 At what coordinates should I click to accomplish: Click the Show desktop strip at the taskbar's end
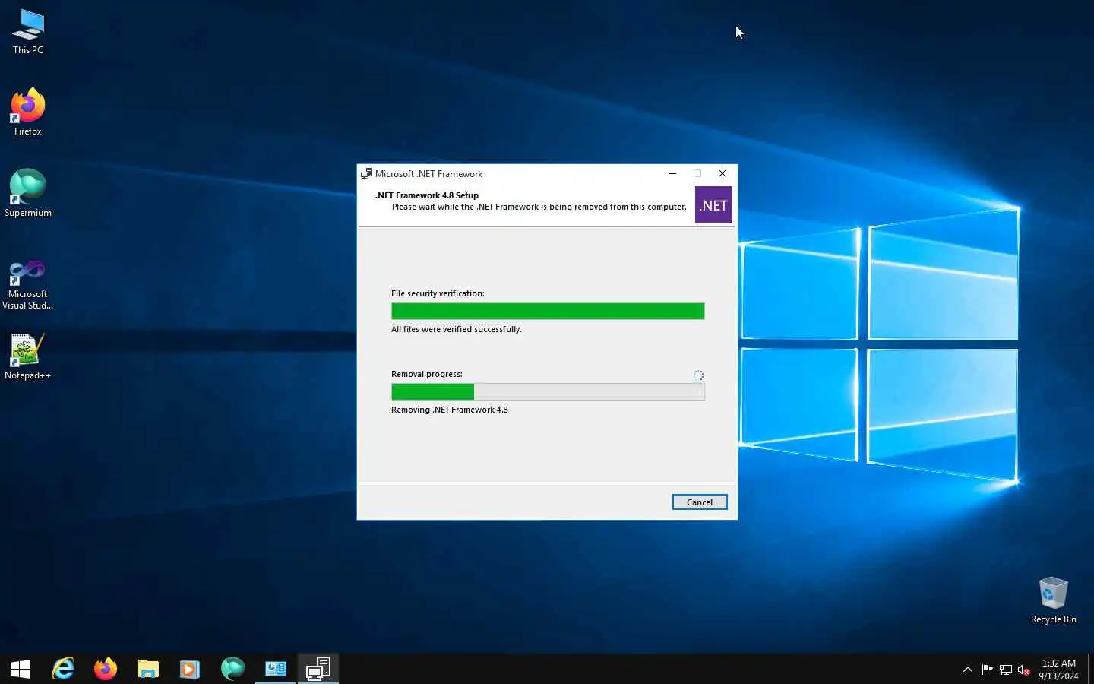pos(1091,669)
